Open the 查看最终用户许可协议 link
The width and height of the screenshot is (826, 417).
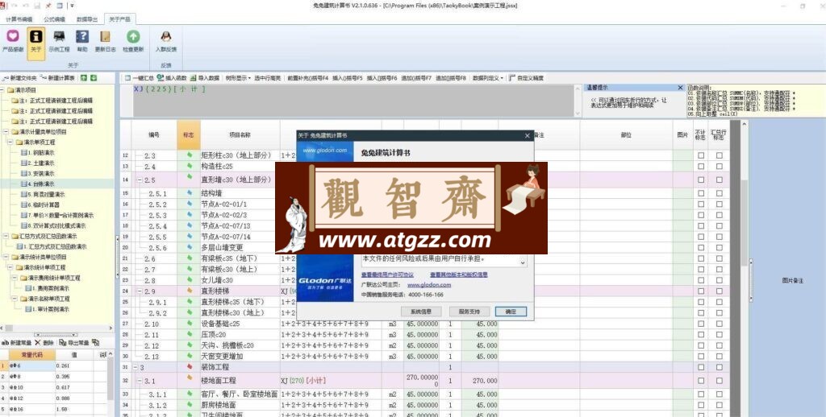387,275
